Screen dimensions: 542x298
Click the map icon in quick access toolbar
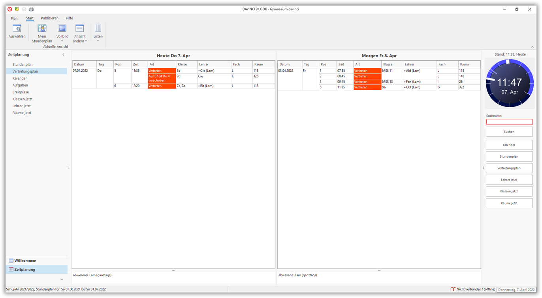(17, 9)
